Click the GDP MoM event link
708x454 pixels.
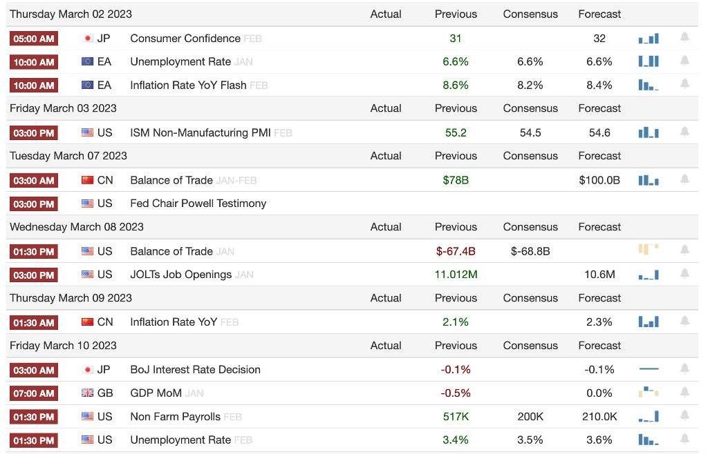(156, 393)
